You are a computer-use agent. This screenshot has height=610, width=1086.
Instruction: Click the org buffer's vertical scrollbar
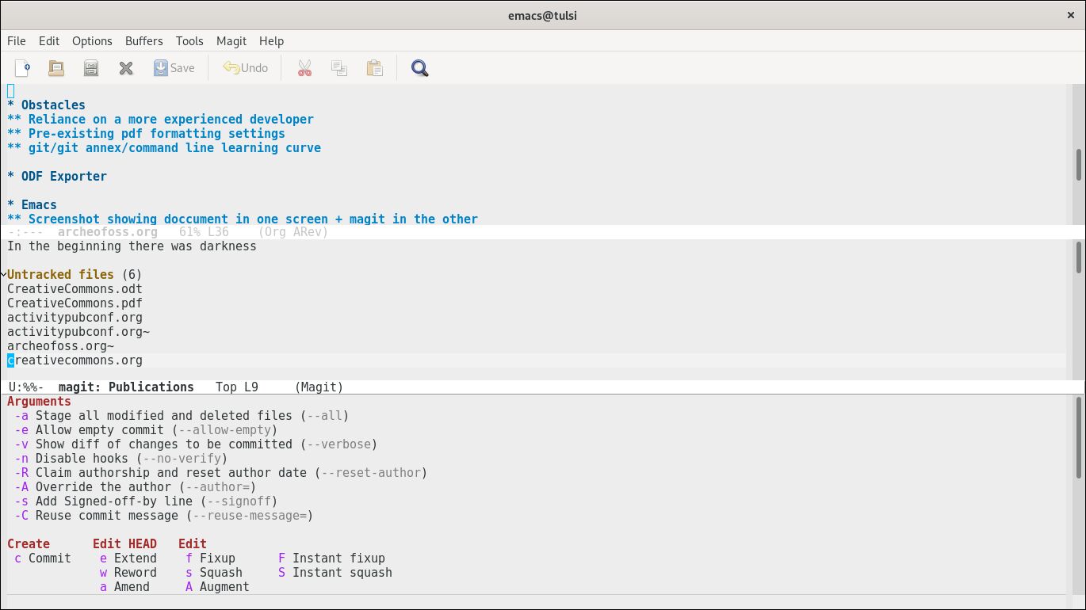[x=1078, y=164]
